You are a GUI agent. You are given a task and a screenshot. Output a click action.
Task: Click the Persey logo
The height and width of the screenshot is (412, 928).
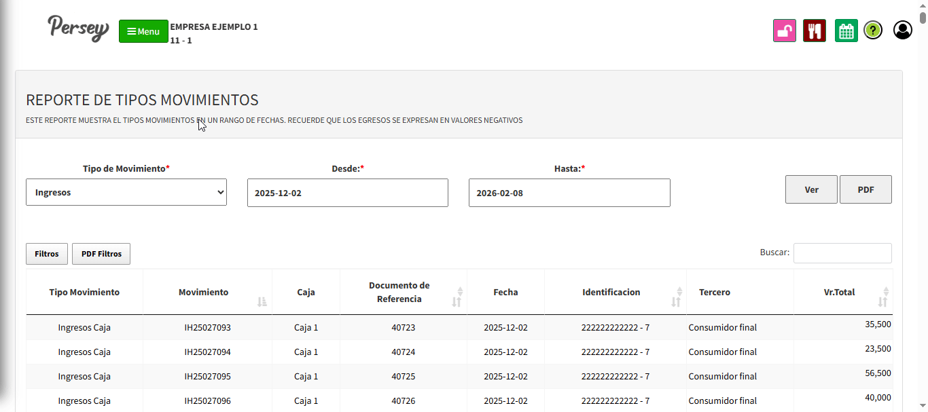point(78,29)
